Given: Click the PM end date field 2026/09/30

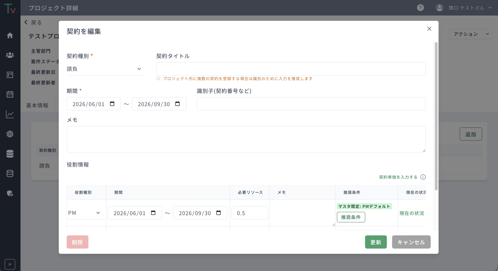Looking at the screenshot, I should 200,213.
